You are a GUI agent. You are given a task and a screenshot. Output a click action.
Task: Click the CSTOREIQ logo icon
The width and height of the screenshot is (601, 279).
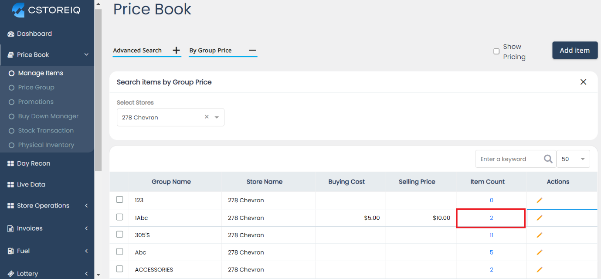pos(18,10)
